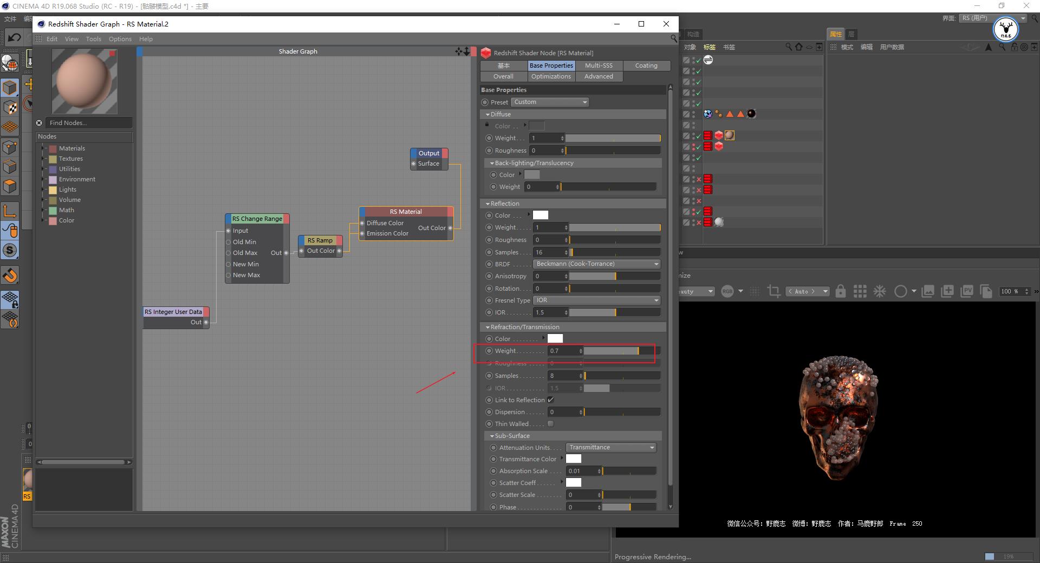
Task: Click the RS Ramp node title
Action: pos(320,240)
